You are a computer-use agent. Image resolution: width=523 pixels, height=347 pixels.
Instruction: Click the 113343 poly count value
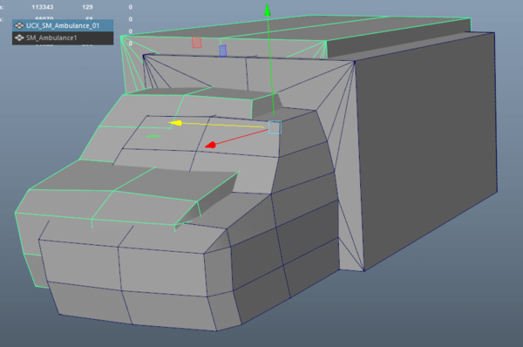43,7
